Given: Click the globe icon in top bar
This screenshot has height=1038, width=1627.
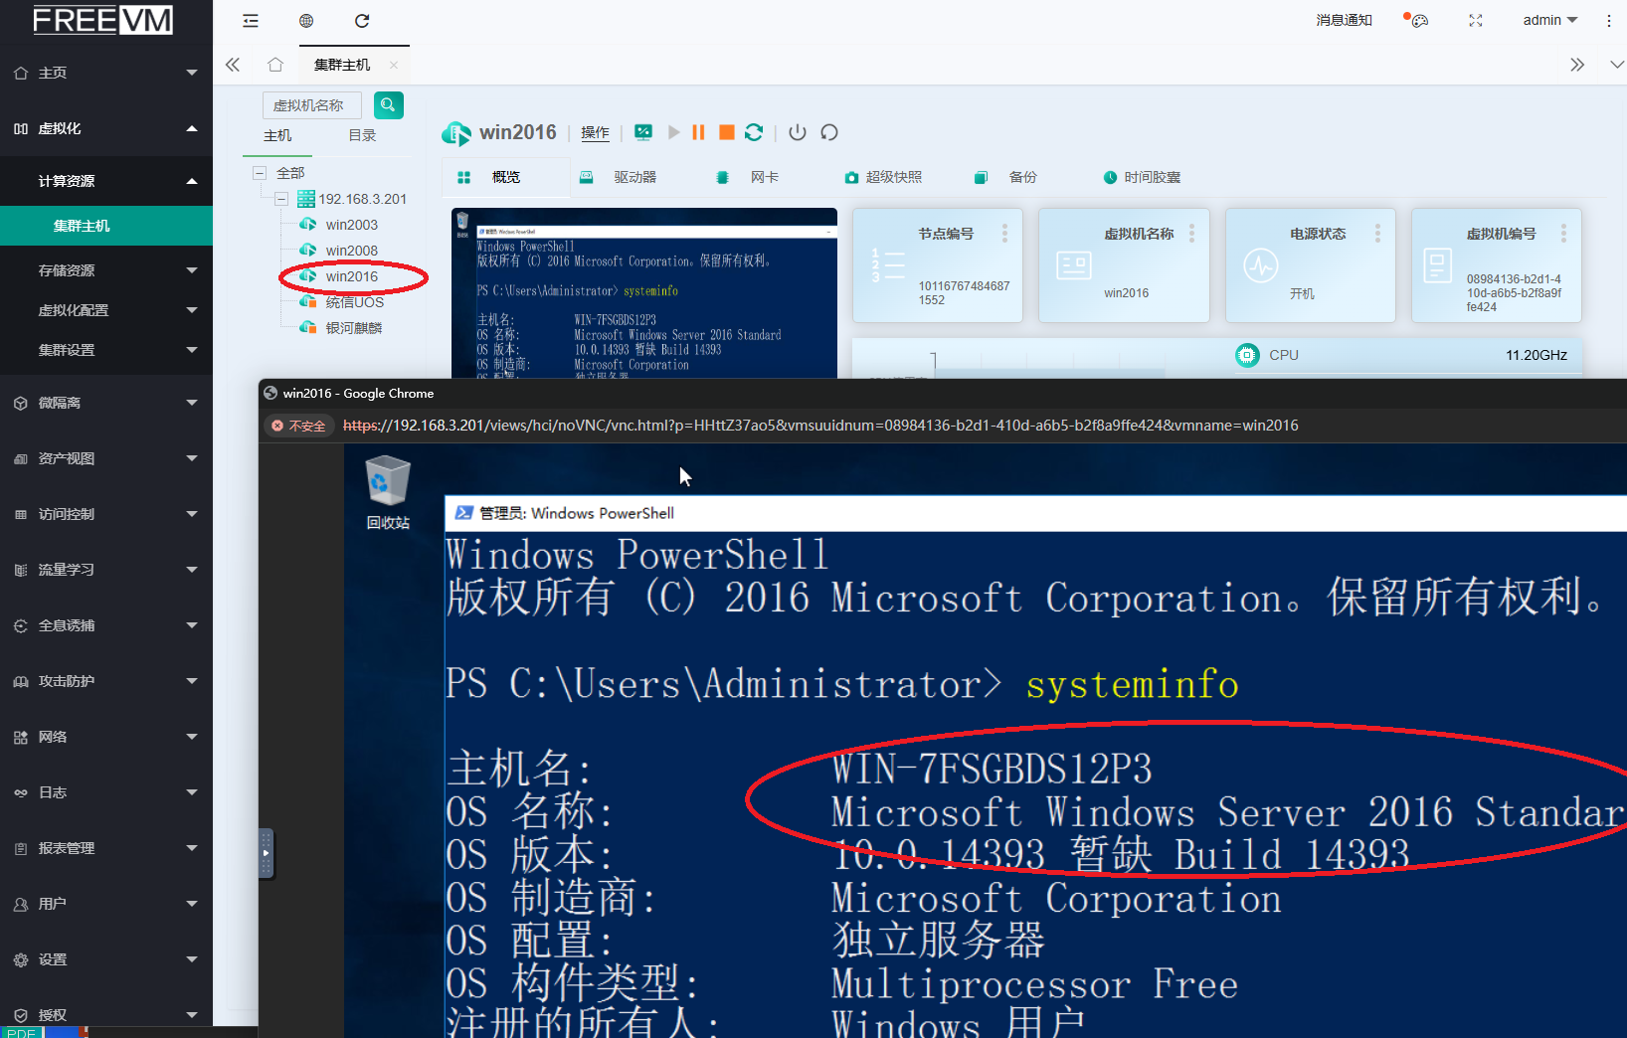Looking at the screenshot, I should [306, 21].
